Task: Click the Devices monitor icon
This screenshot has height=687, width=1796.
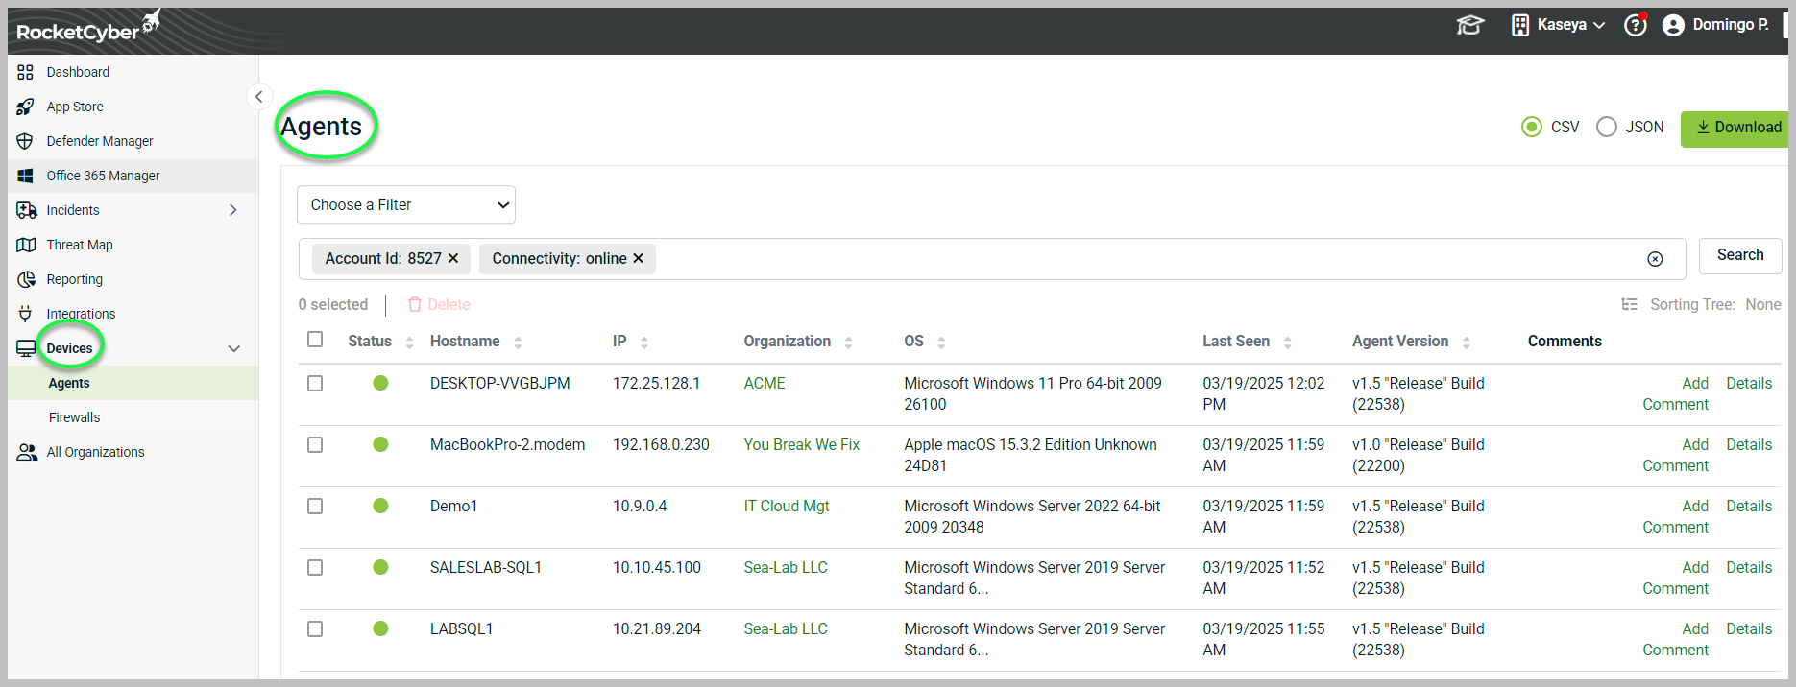Action: (x=26, y=348)
